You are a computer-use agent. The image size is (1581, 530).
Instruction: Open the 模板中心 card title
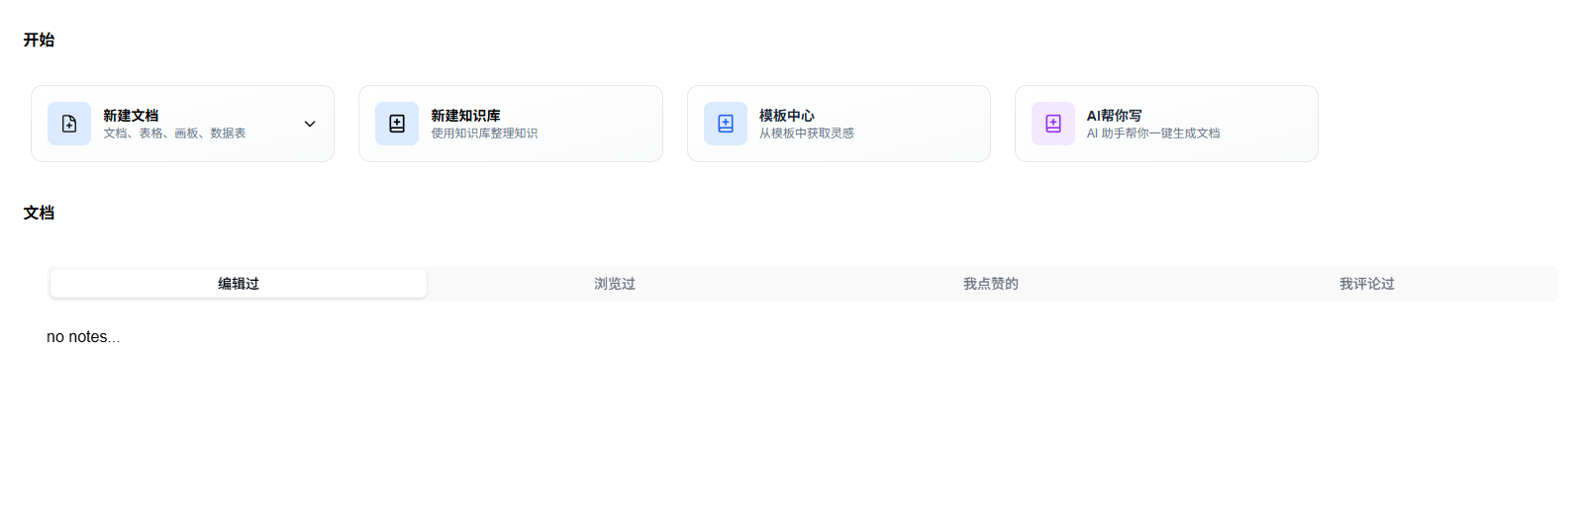point(787,116)
